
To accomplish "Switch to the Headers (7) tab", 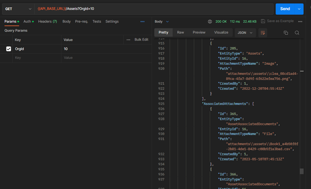I will pyautogui.click(x=48, y=22).
